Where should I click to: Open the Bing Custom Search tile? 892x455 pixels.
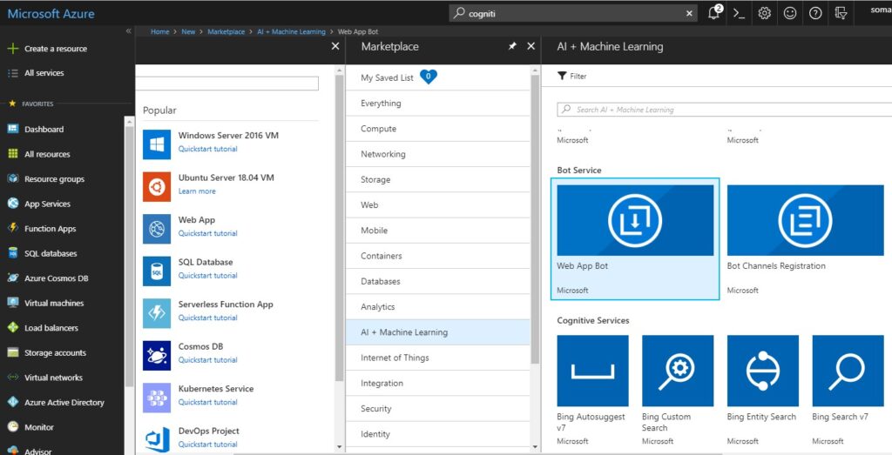point(678,391)
